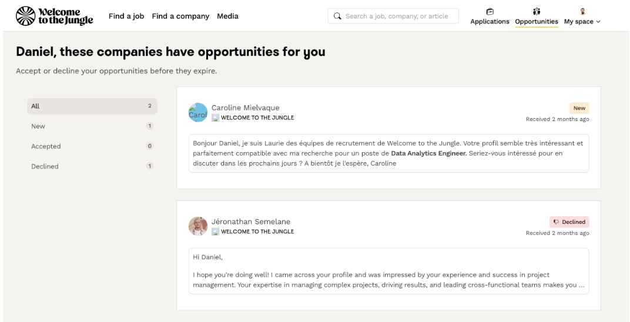The height and width of the screenshot is (322, 630).
Task: Click the Welcome to the Jungle logo
Action: 54,16
